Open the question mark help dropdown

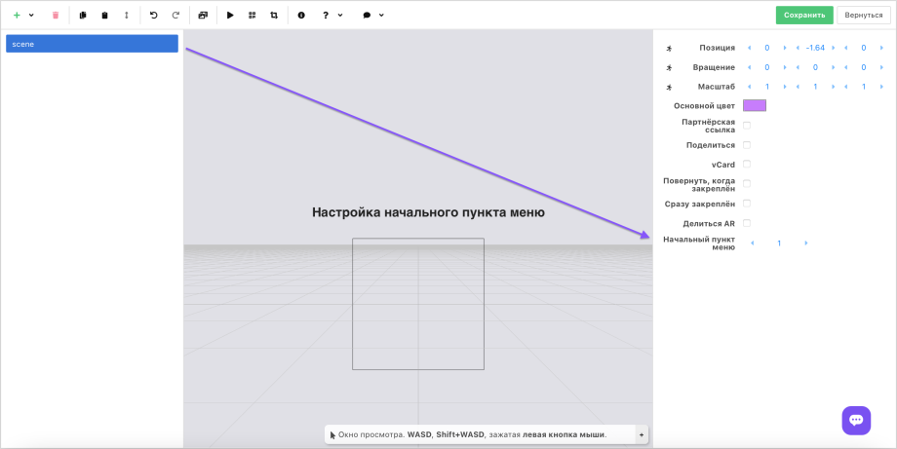click(x=331, y=16)
